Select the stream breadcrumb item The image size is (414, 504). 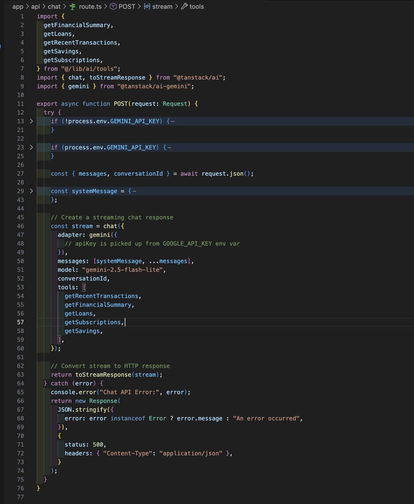tap(162, 6)
